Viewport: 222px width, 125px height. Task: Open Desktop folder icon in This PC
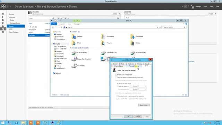74,36
